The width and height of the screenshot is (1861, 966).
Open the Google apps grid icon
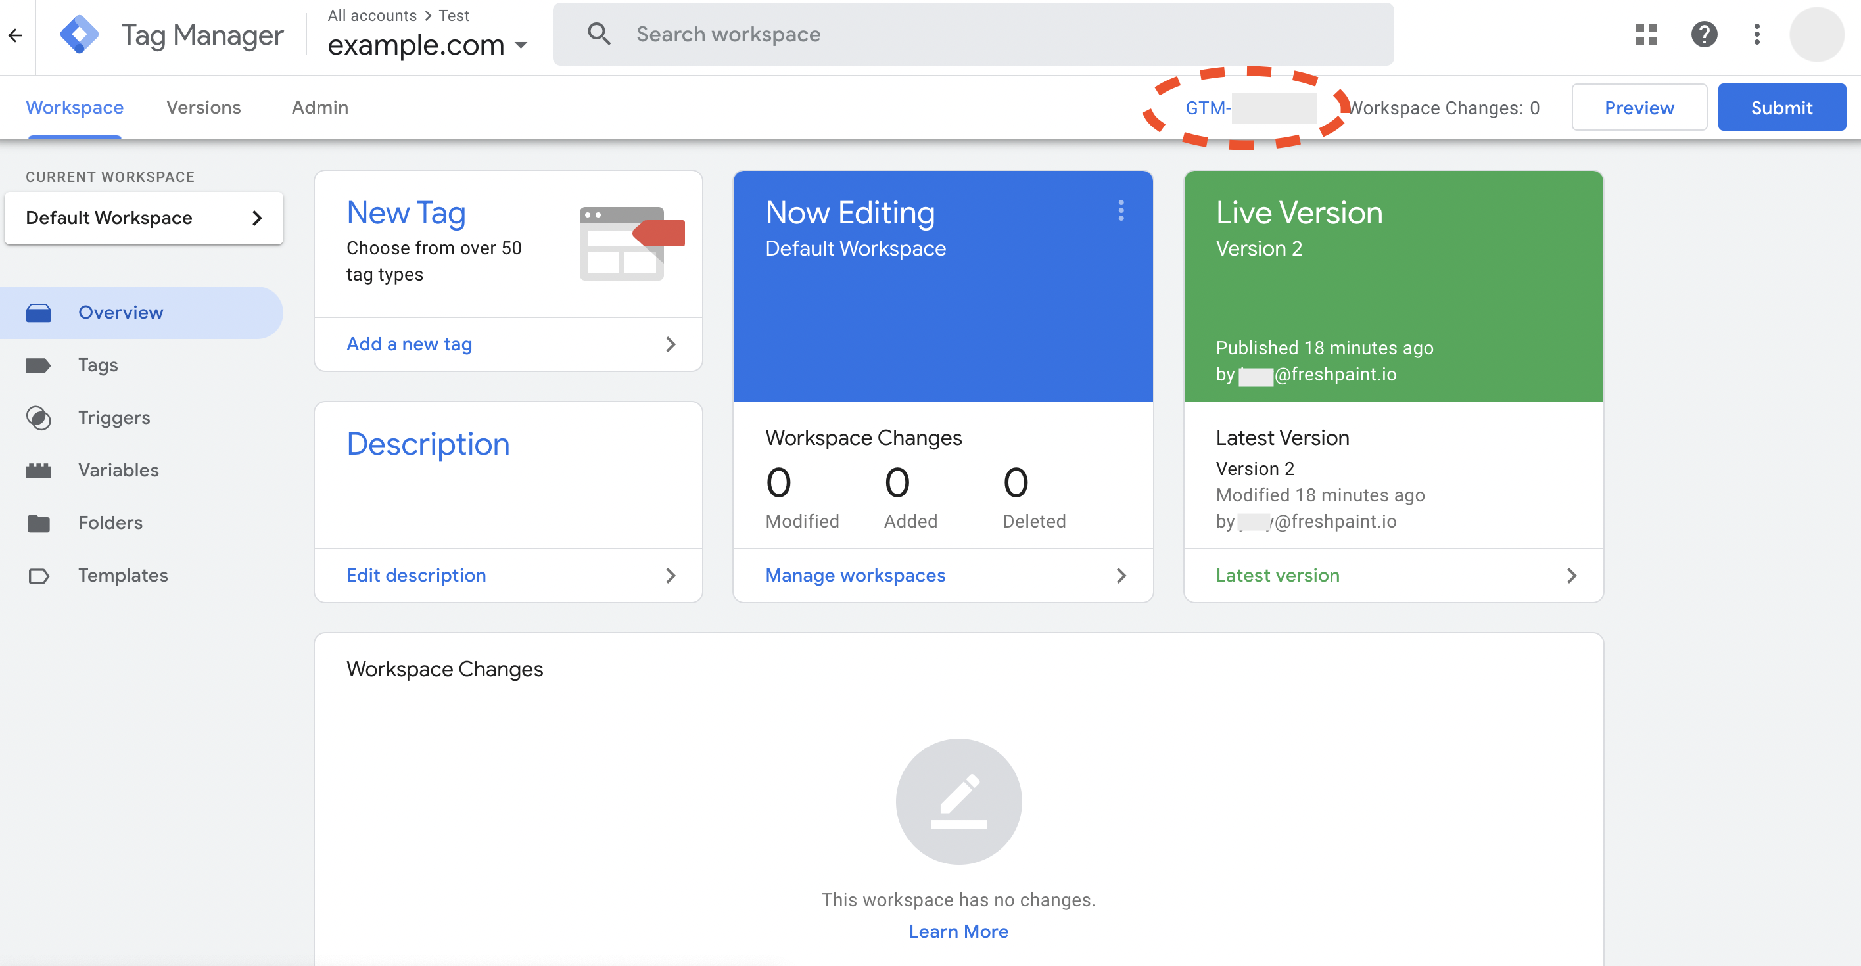pyautogui.click(x=1646, y=35)
